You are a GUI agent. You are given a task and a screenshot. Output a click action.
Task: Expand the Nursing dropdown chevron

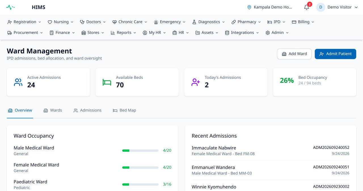pos(72,22)
